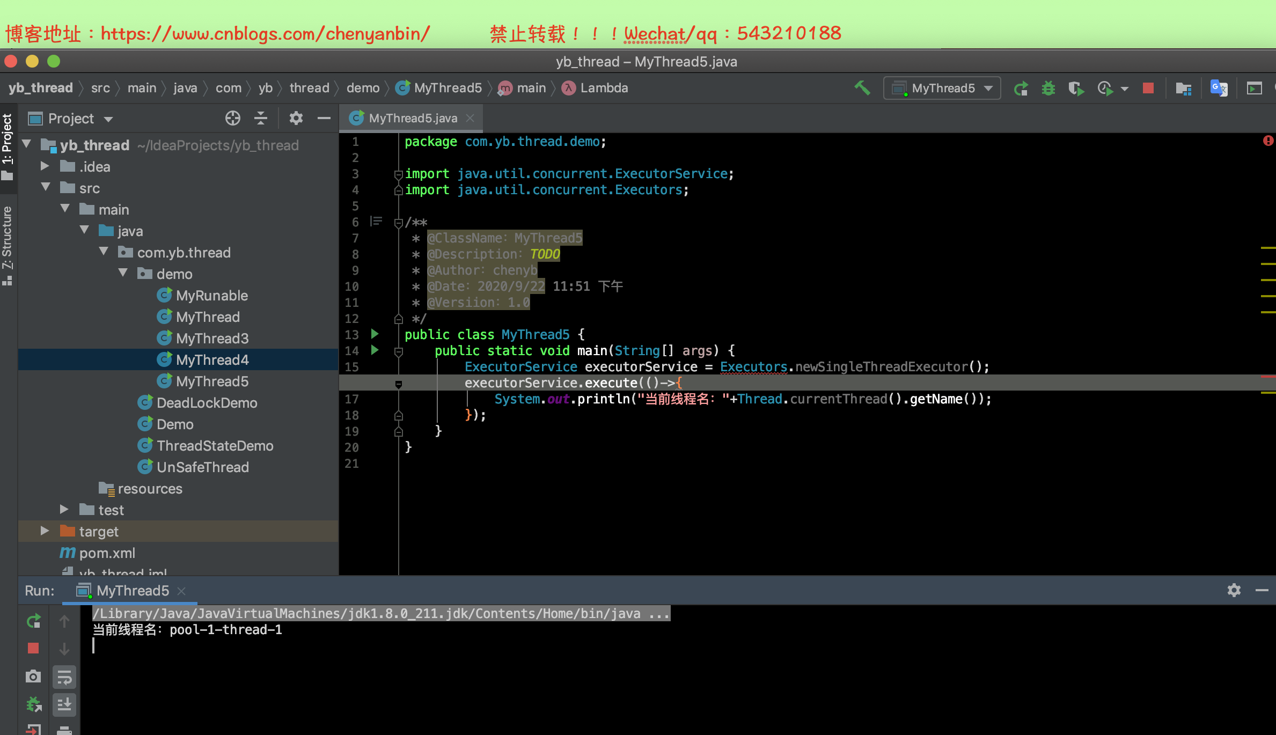Image resolution: width=1276 pixels, height=735 pixels.
Task: Click the error indicator in the editor's top-right corner
Action: click(x=1268, y=141)
